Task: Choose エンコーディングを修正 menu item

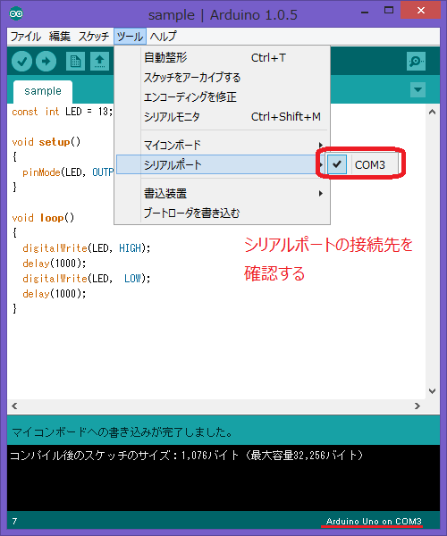Action: [222, 97]
